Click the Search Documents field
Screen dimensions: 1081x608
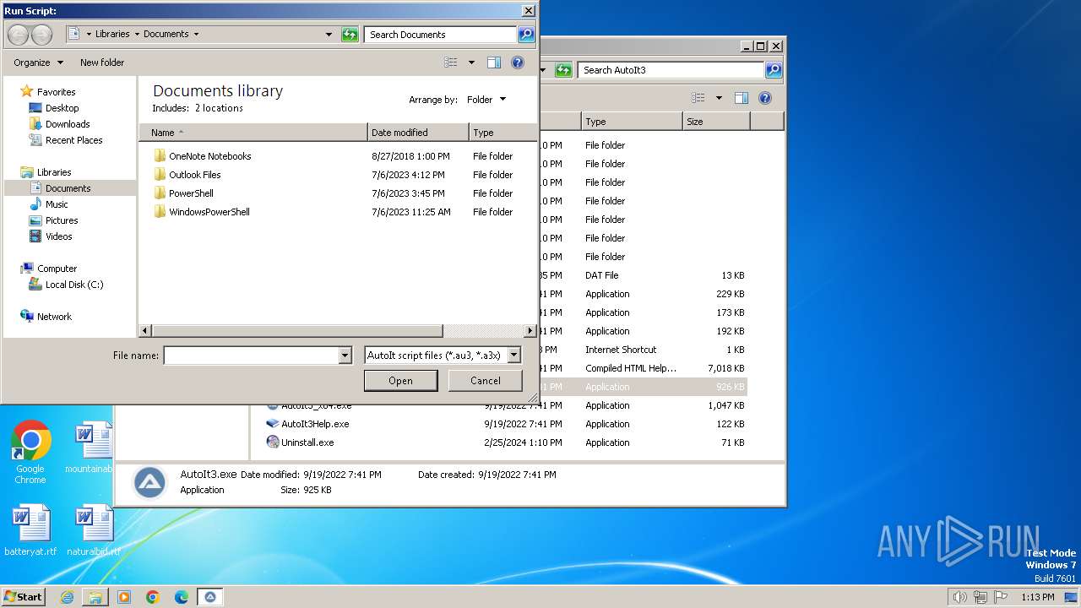tap(441, 35)
